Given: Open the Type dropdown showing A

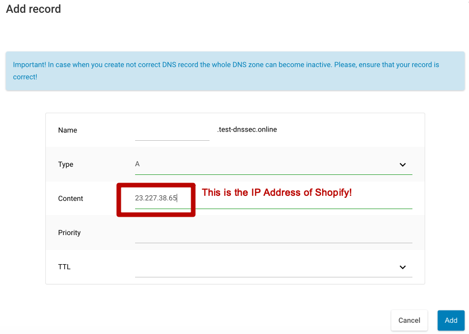Looking at the screenshot, I should tap(273, 165).
